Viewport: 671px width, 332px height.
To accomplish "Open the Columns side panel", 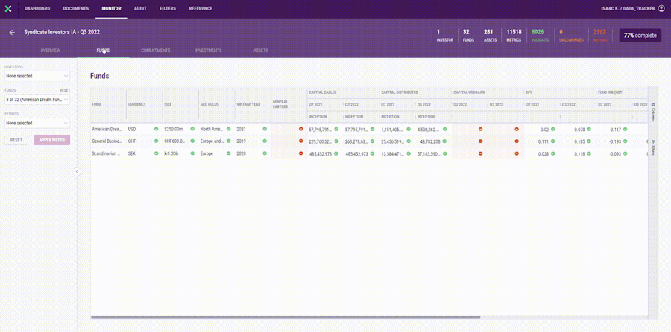I will tap(652, 112).
